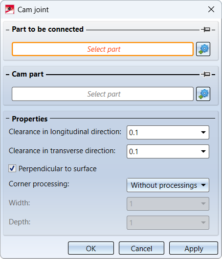Viewport: 222px width, 259px height.
Task: Open Corner processing dropdown
Action: pyautogui.click(x=168, y=185)
